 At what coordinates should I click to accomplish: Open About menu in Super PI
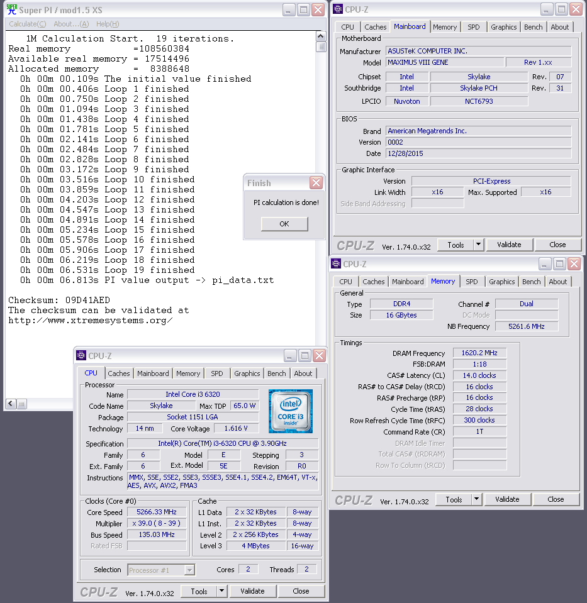click(71, 24)
